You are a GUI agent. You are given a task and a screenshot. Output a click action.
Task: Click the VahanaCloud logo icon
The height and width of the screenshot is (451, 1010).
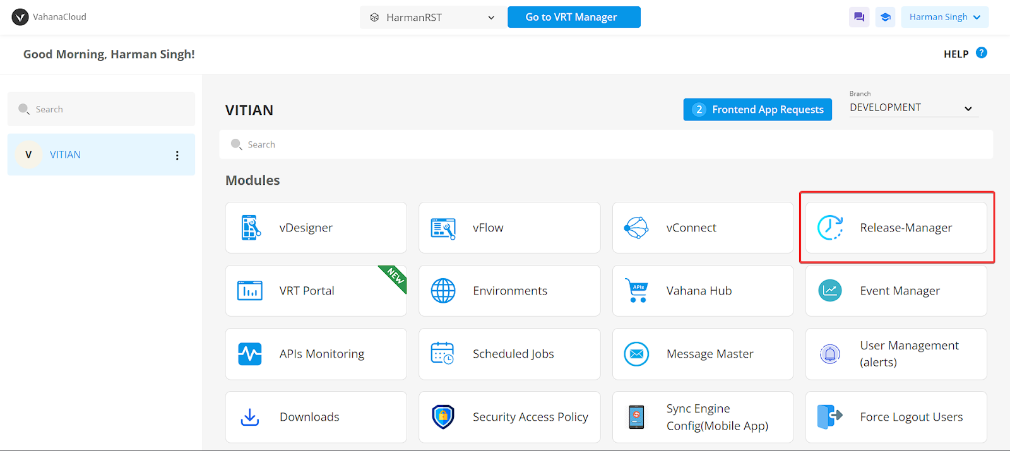(20, 17)
